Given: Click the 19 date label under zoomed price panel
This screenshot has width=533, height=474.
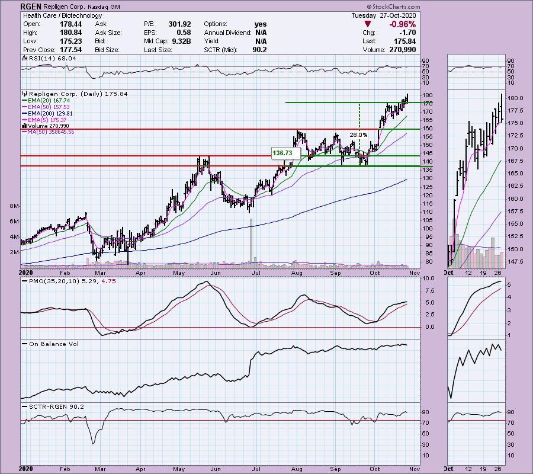Looking at the screenshot, I should pos(483,273).
